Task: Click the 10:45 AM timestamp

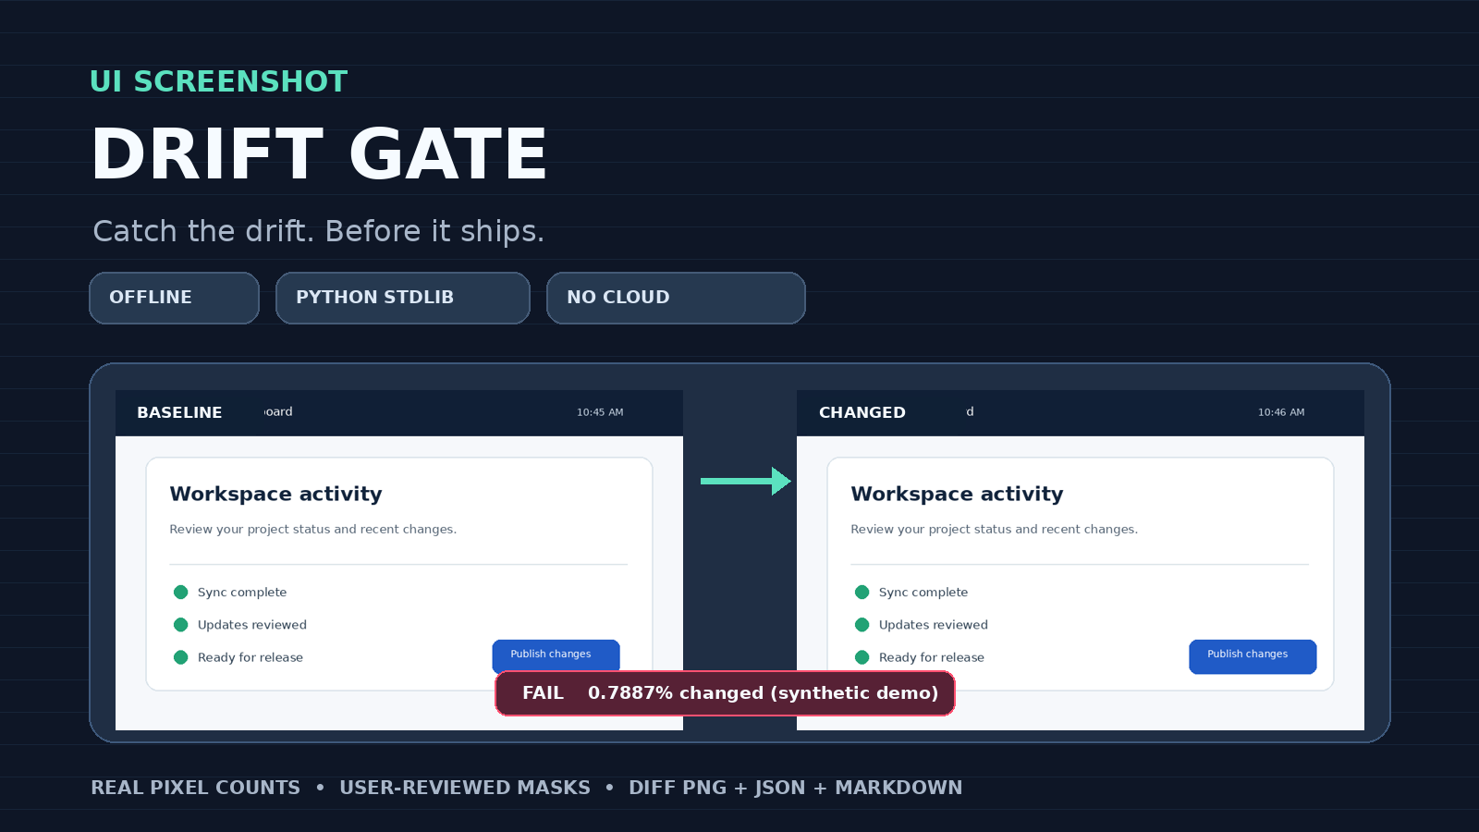Action: tap(600, 412)
